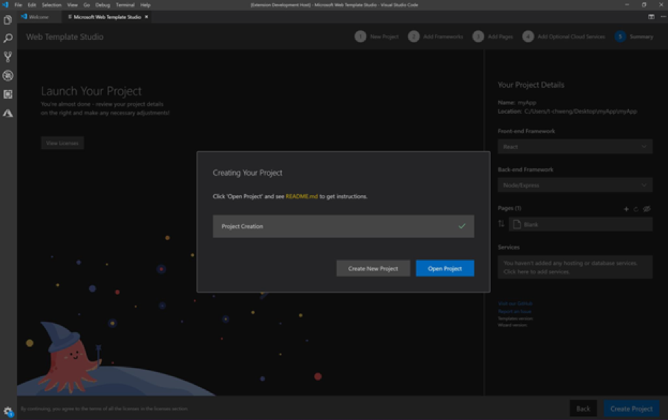Viewport: 668px width, 420px height.
Task: Click the View Licenses button
Action: (x=62, y=143)
